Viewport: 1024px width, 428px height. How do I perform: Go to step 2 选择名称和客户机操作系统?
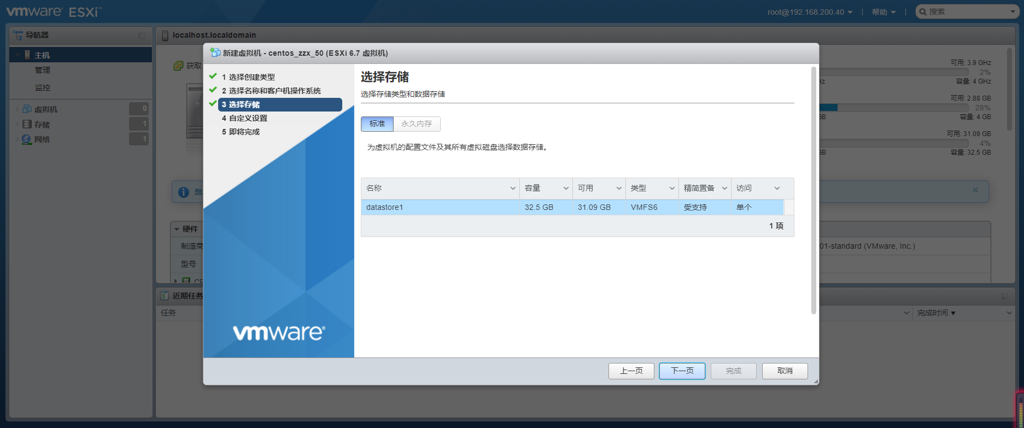[x=271, y=91]
